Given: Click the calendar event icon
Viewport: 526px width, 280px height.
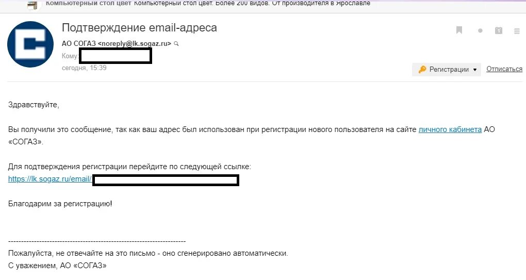Looking at the screenshot, I should click(x=499, y=30).
